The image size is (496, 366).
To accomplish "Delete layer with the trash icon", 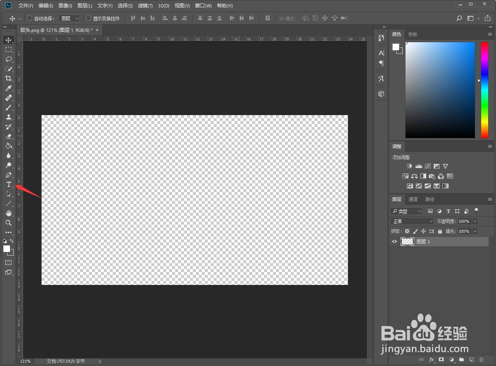I will coord(482,359).
